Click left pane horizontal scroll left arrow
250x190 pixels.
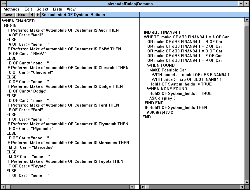[x=3, y=187]
